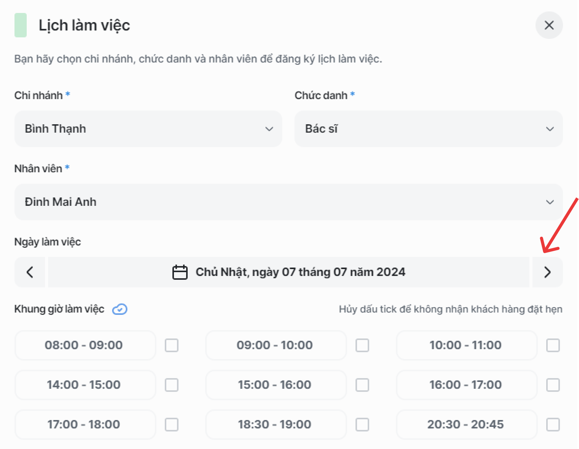Click the calendar icon beside the date
The width and height of the screenshot is (579, 449).
(180, 272)
